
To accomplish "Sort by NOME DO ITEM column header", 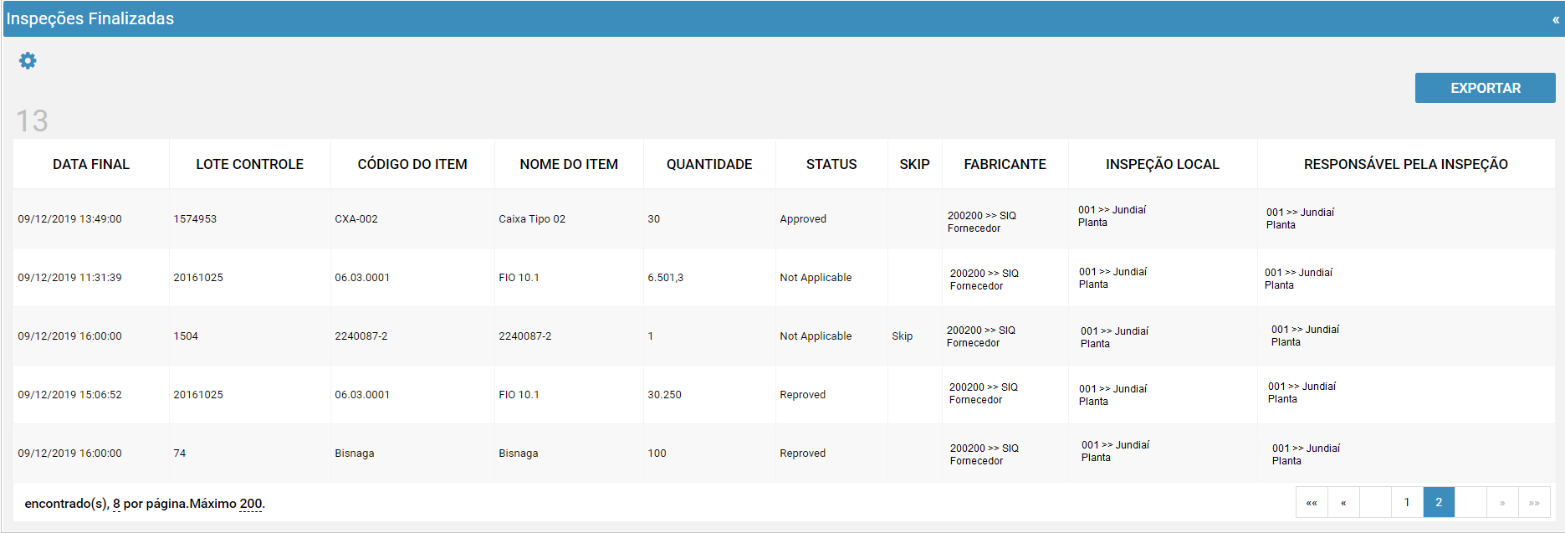I will (569, 164).
